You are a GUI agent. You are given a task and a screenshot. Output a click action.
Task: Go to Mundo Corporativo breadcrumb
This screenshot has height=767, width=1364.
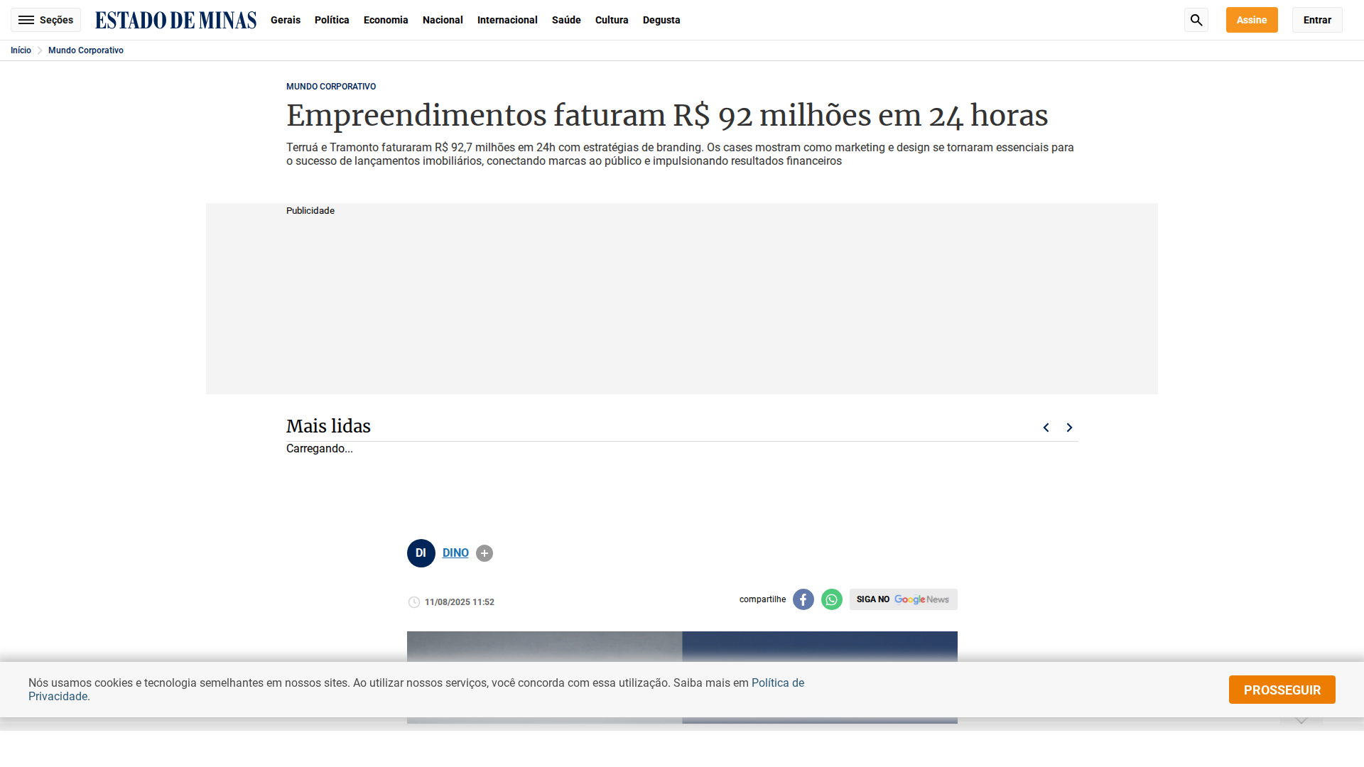(86, 50)
